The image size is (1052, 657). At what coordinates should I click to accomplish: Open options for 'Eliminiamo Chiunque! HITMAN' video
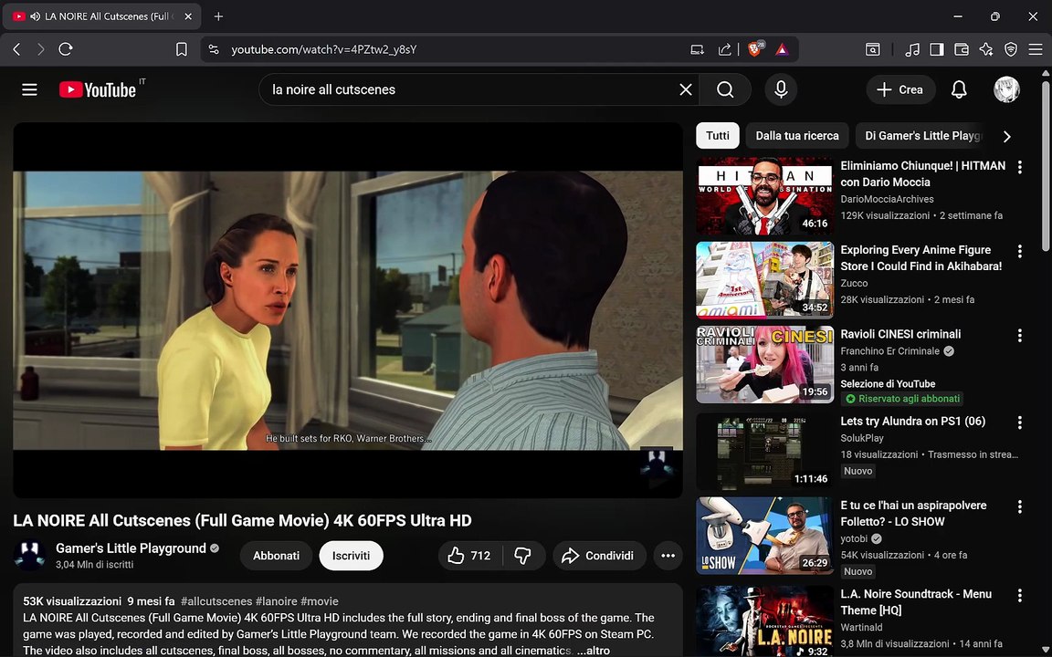1020,167
